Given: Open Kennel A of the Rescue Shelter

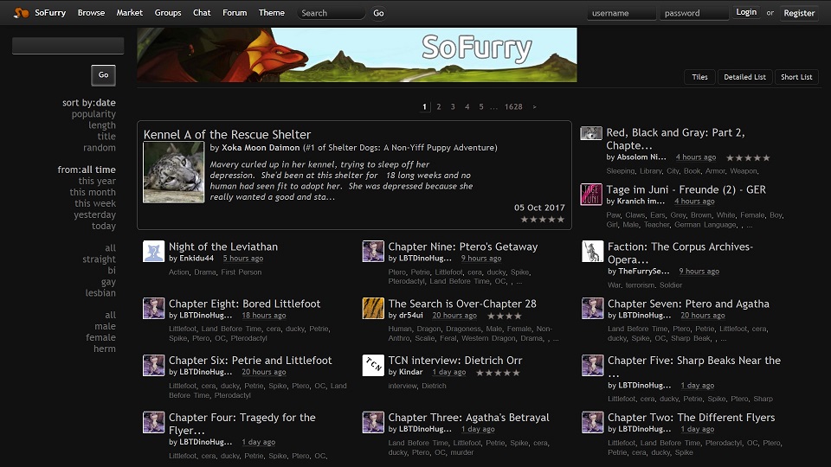Looking at the screenshot, I should [x=227, y=135].
